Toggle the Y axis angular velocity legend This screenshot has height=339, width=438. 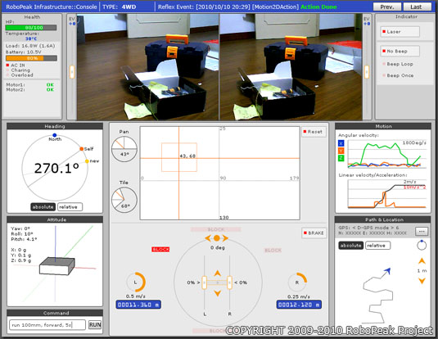coord(341,151)
